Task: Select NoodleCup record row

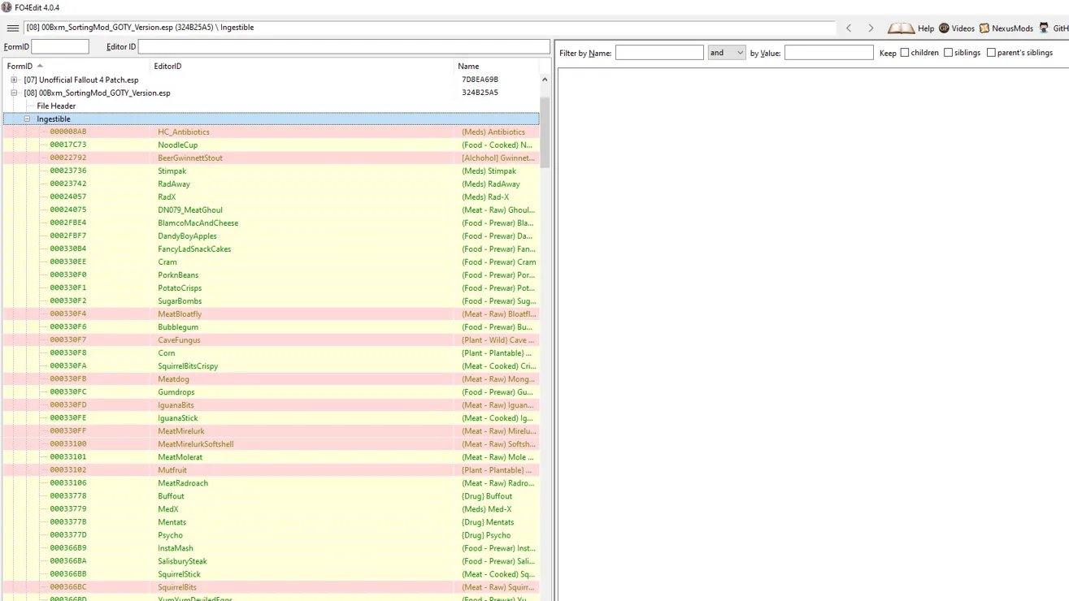Action: pos(271,145)
